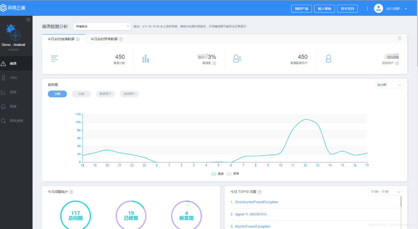
Task: Open the 24小时 time range dropdown
Action: [389, 85]
